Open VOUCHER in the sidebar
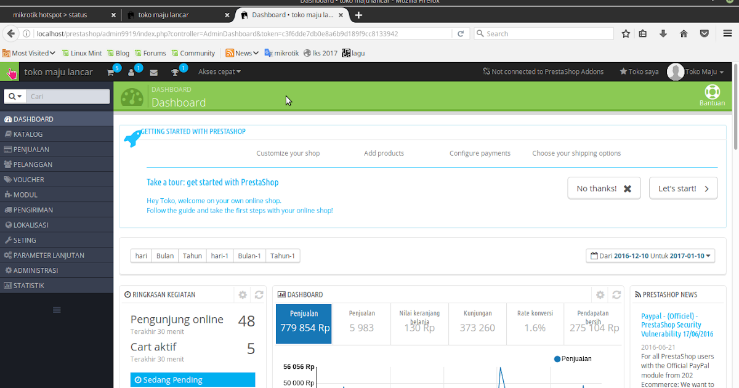The image size is (739, 388). [57, 180]
